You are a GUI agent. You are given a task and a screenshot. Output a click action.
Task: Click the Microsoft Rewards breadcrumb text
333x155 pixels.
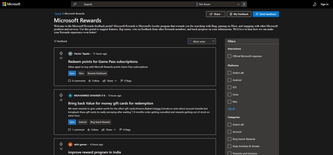75,14
